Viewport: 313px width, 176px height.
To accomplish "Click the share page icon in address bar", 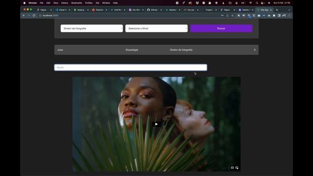I will [227, 15].
